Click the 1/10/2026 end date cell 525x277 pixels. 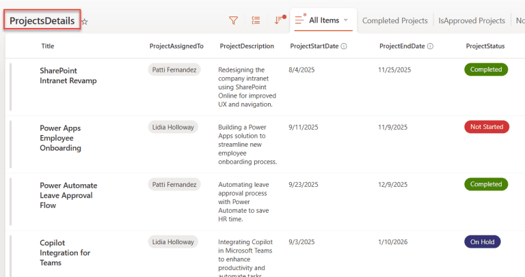pos(393,242)
